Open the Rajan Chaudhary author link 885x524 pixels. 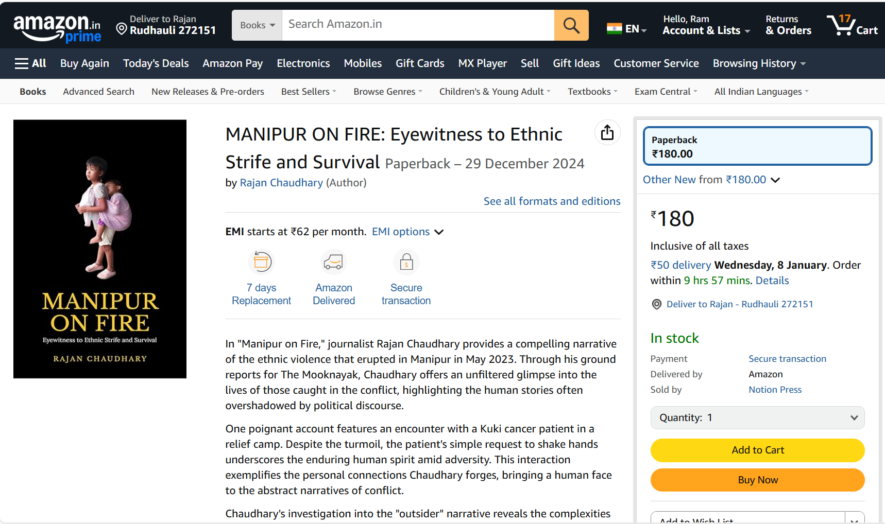coord(281,183)
